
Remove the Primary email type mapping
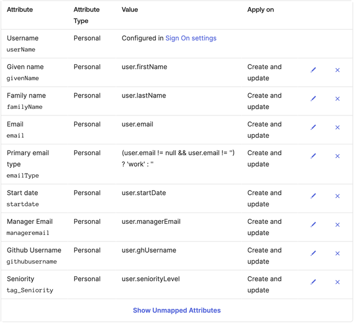(x=338, y=156)
